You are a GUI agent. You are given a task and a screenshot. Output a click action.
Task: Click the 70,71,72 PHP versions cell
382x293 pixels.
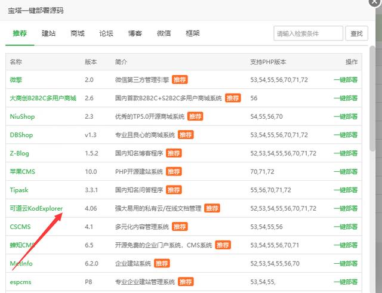[262, 172]
